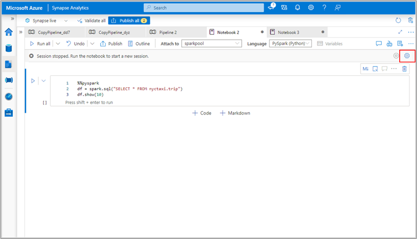This screenshot has height=239, width=417.
Task: Open the help question mark
Action: 324,7
